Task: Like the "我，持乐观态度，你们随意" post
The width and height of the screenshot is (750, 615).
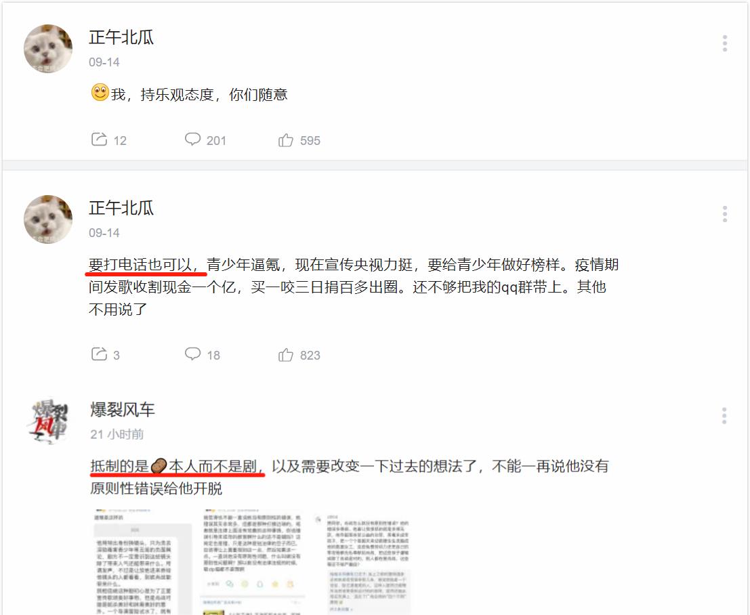Action: pyautogui.click(x=285, y=140)
